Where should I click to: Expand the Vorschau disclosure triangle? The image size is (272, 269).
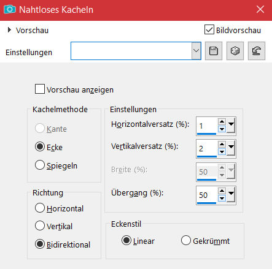[x=9, y=30]
